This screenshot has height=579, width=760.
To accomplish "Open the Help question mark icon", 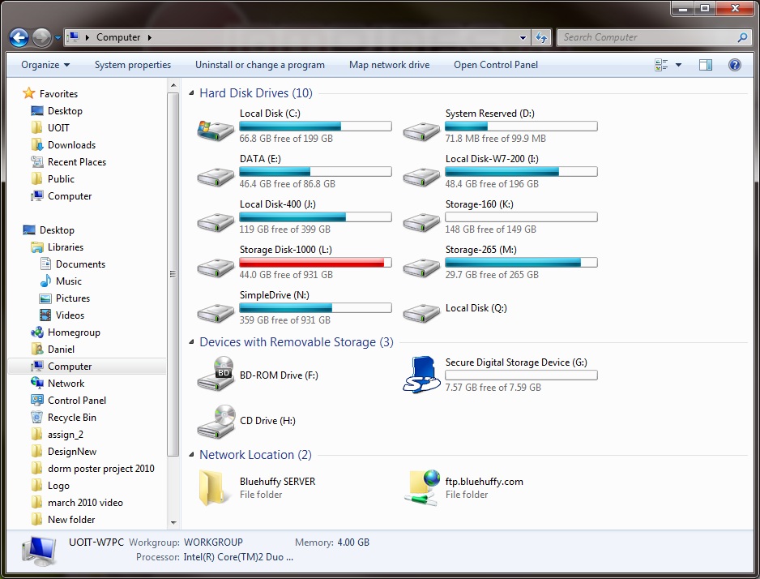I will click(x=734, y=65).
